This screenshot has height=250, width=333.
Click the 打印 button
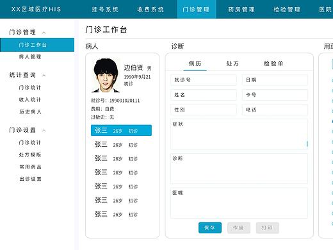[x=268, y=228]
